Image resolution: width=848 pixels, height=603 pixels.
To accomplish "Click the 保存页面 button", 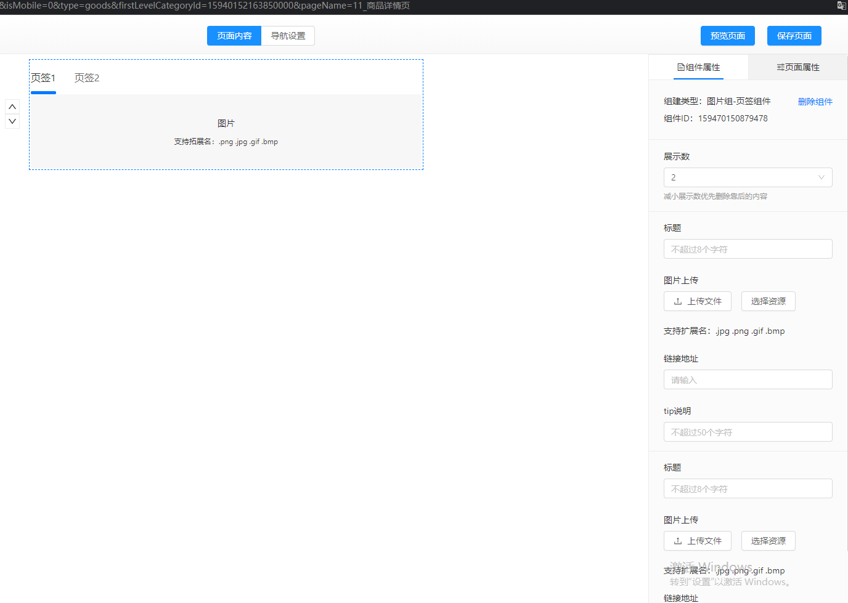I will click(x=794, y=36).
